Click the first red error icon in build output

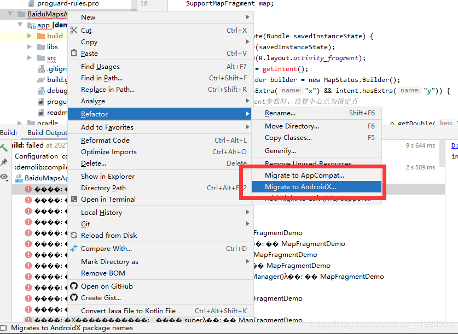[x=28, y=189]
